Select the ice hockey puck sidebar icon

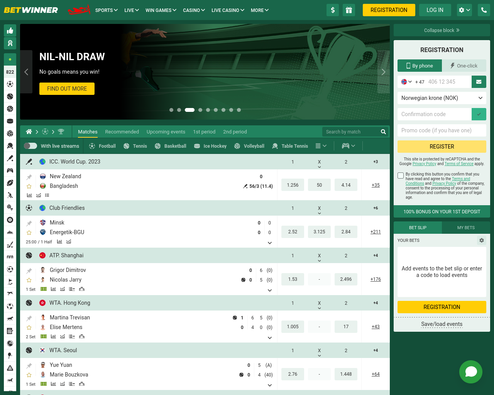click(x=10, y=121)
